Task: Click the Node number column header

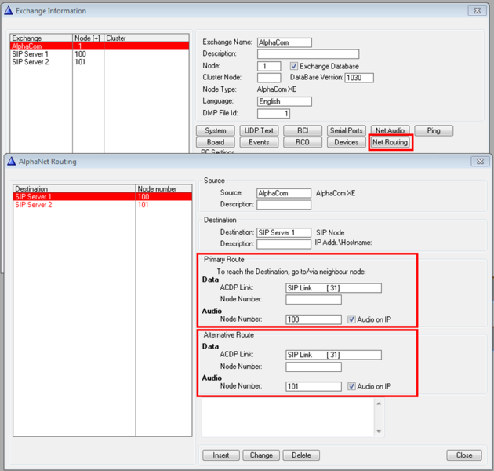Action: (164, 188)
